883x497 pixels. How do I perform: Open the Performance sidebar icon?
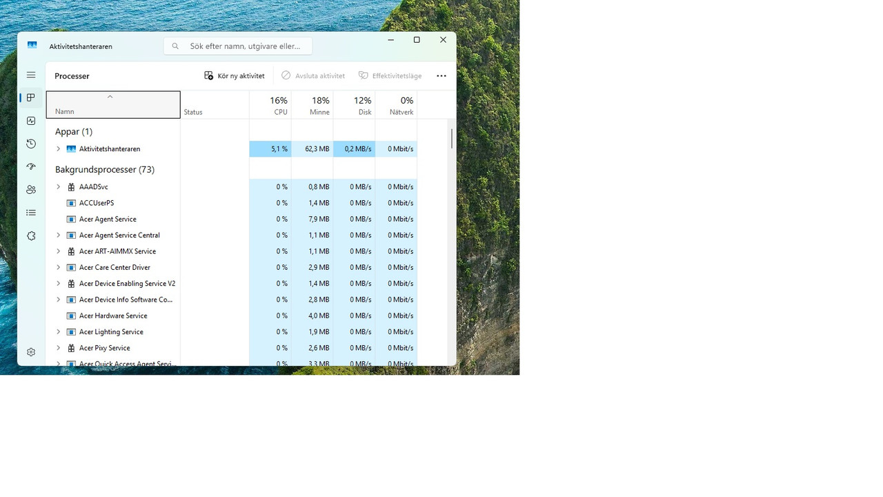tap(31, 121)
